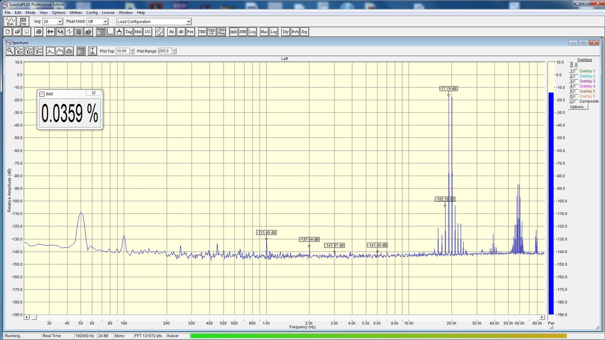Toggle the IMD utility button

(233, 32)
